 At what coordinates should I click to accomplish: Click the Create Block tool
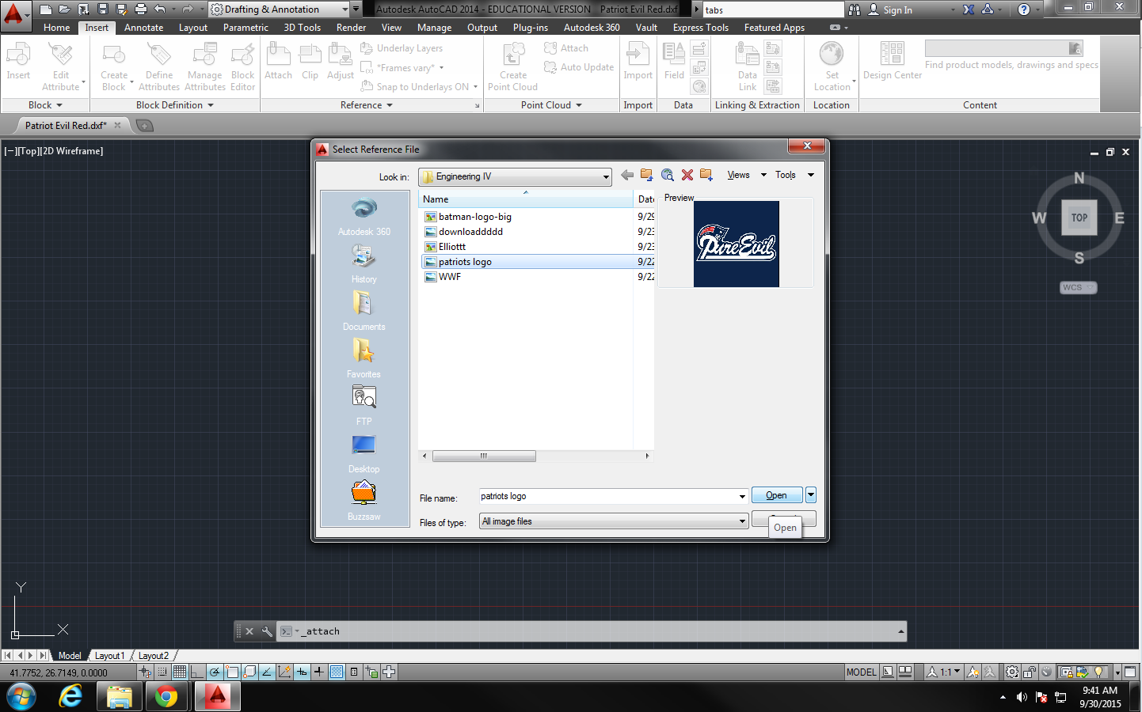[114, 67]
